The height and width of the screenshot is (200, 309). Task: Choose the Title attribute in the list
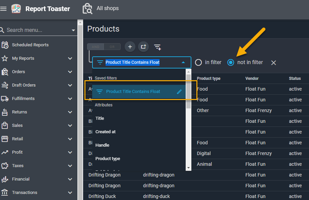pyautogui.click(x=100, y=118)
